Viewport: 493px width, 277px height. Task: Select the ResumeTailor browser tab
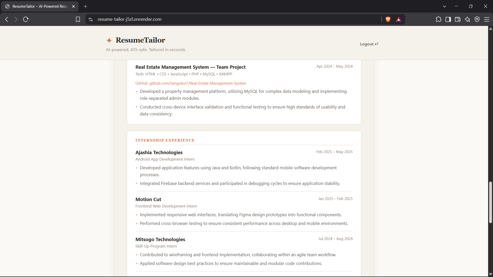coord(40,6)
